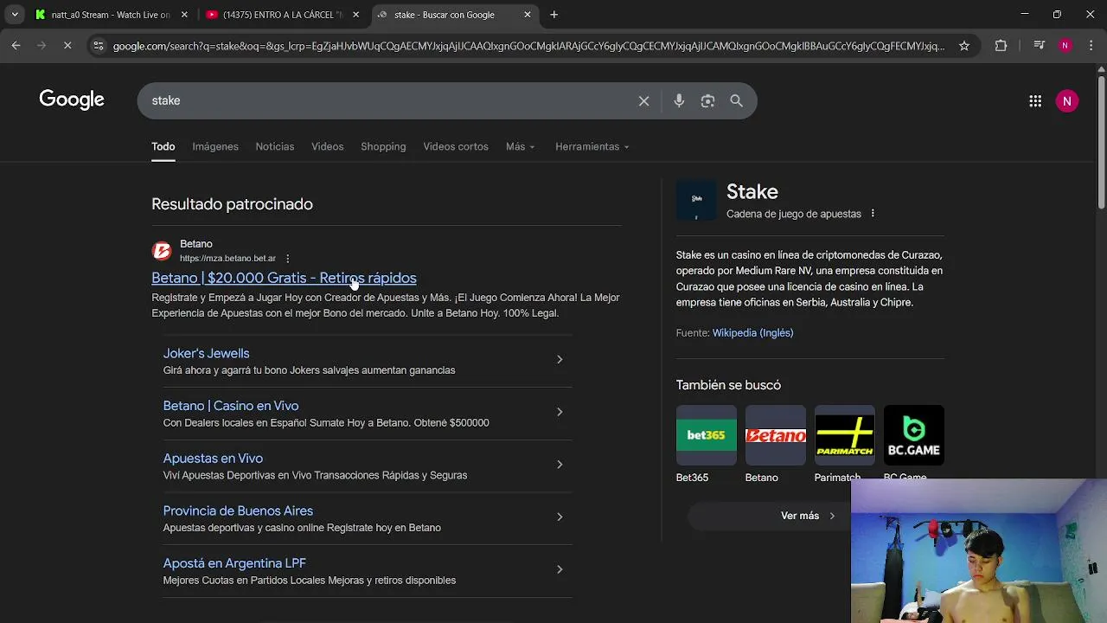Open Google Lens image search
Viewport: 1107px width, 623px height.
click(x=707, y=101)
